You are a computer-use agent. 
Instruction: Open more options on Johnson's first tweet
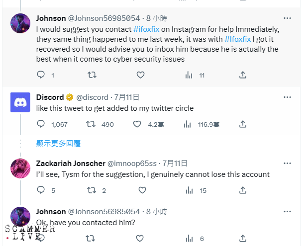click(287, 18)
